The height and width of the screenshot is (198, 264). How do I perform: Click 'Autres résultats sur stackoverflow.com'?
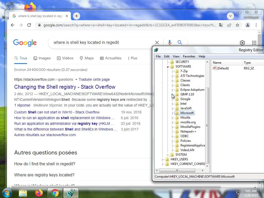click(45, 135)
